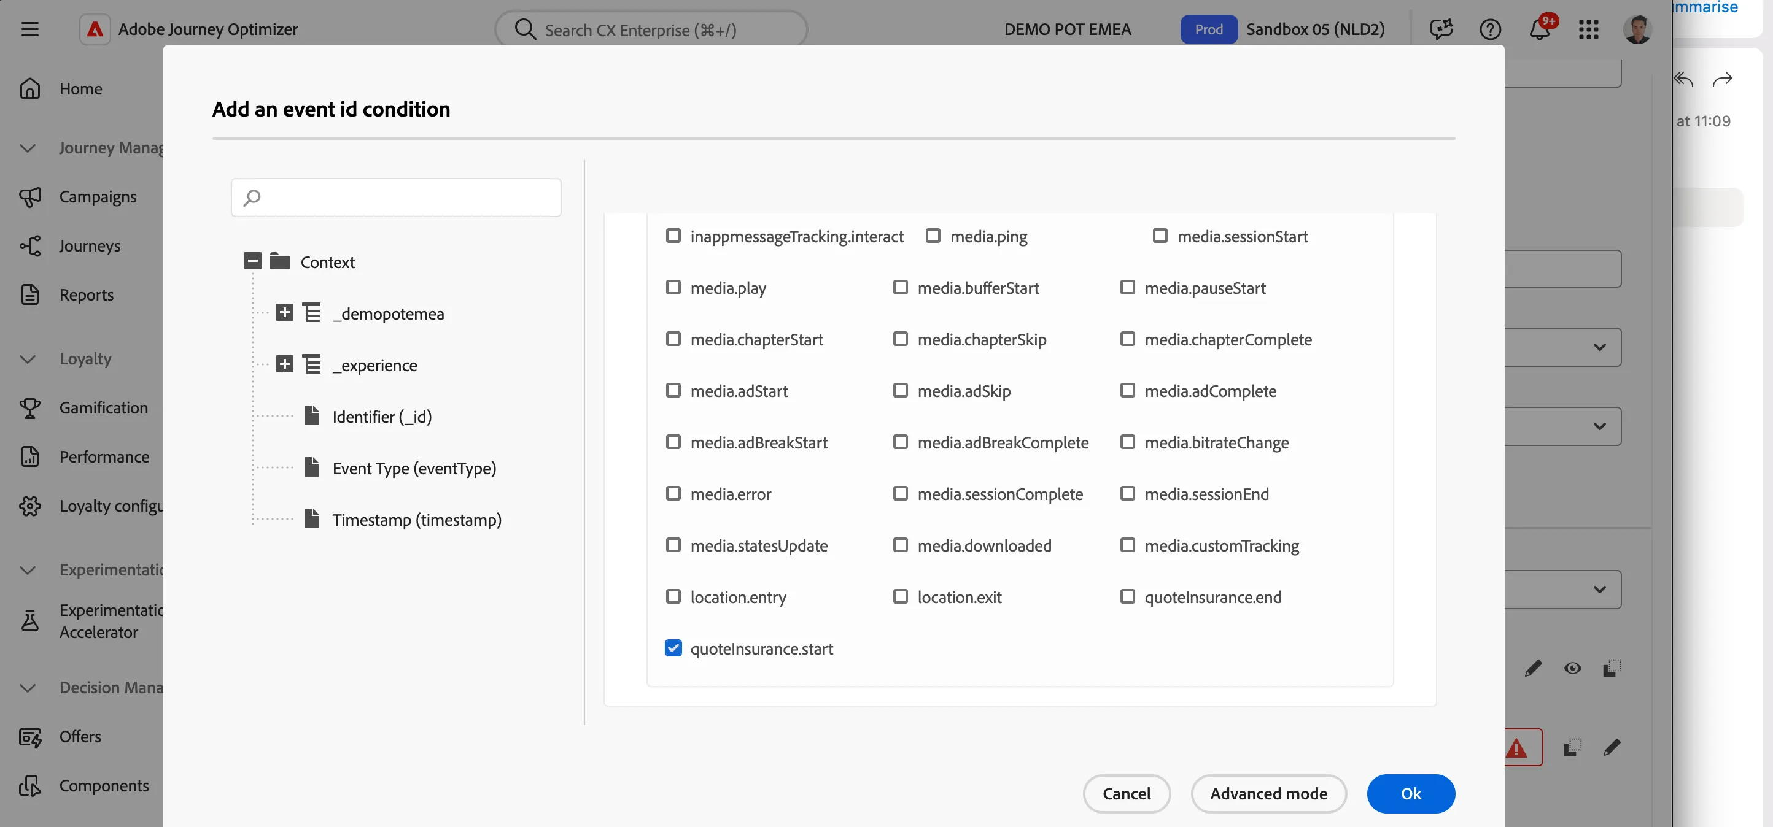
Task: Click the Cancel button
Action: [x=1126, y=794]
